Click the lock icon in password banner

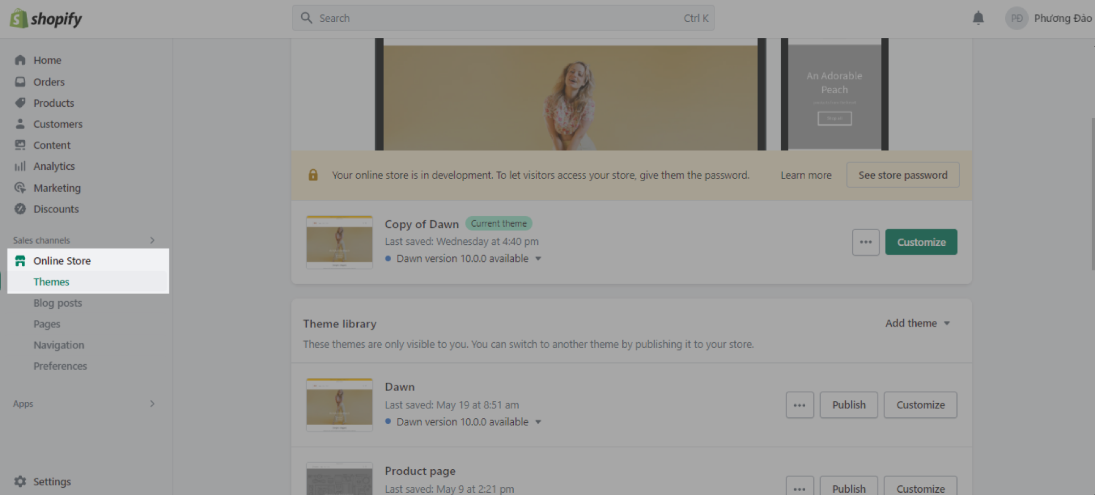click(313, 175)
